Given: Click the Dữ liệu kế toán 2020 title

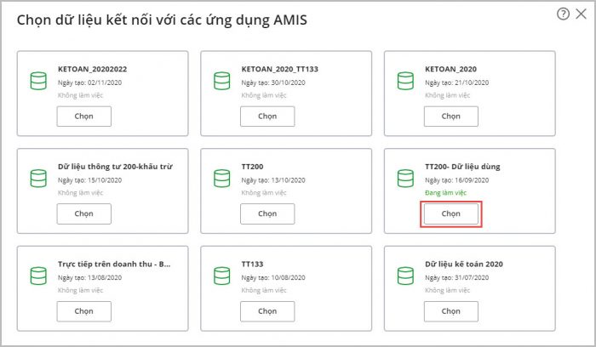Looking at the screenshot, I should [464, 265].
